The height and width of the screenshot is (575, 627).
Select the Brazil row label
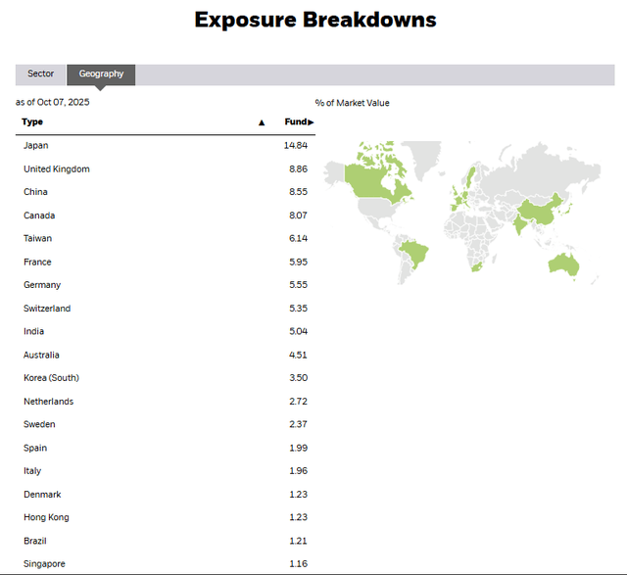35,541
